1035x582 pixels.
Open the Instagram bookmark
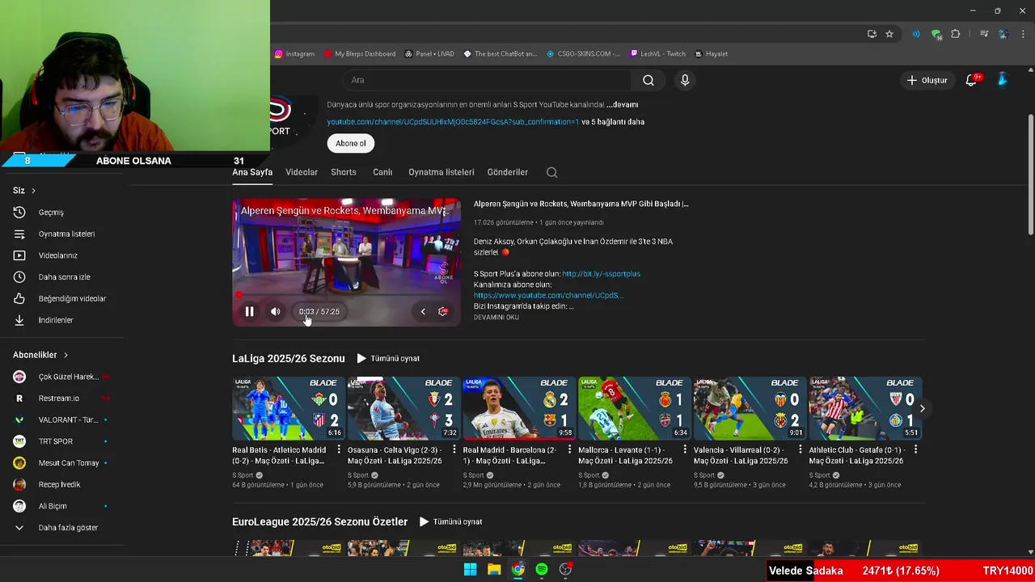(x=294, y=54)
